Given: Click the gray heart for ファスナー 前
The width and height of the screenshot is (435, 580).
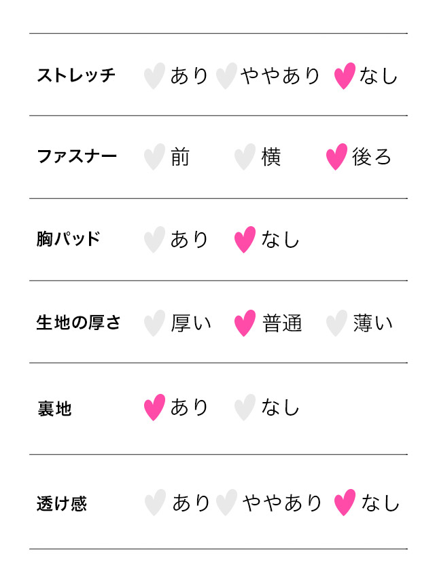Looking at the screenshot, I should (154, 157).
